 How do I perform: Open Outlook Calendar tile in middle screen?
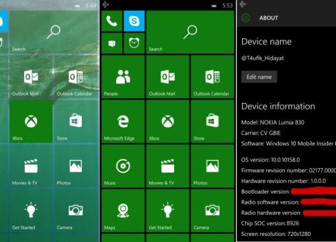212,77
